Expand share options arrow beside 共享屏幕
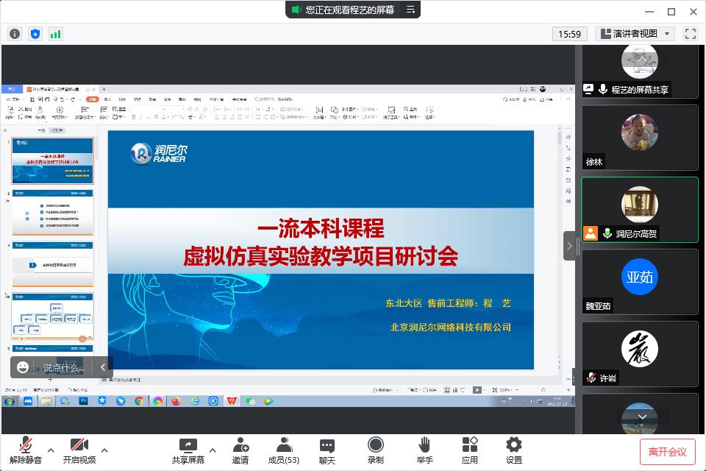The height and width of the screenshot is (471, 706). click(x=213, y=450)
